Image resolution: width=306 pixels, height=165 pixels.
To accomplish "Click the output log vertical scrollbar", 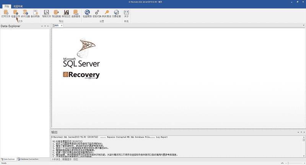I will click(304, 147).
